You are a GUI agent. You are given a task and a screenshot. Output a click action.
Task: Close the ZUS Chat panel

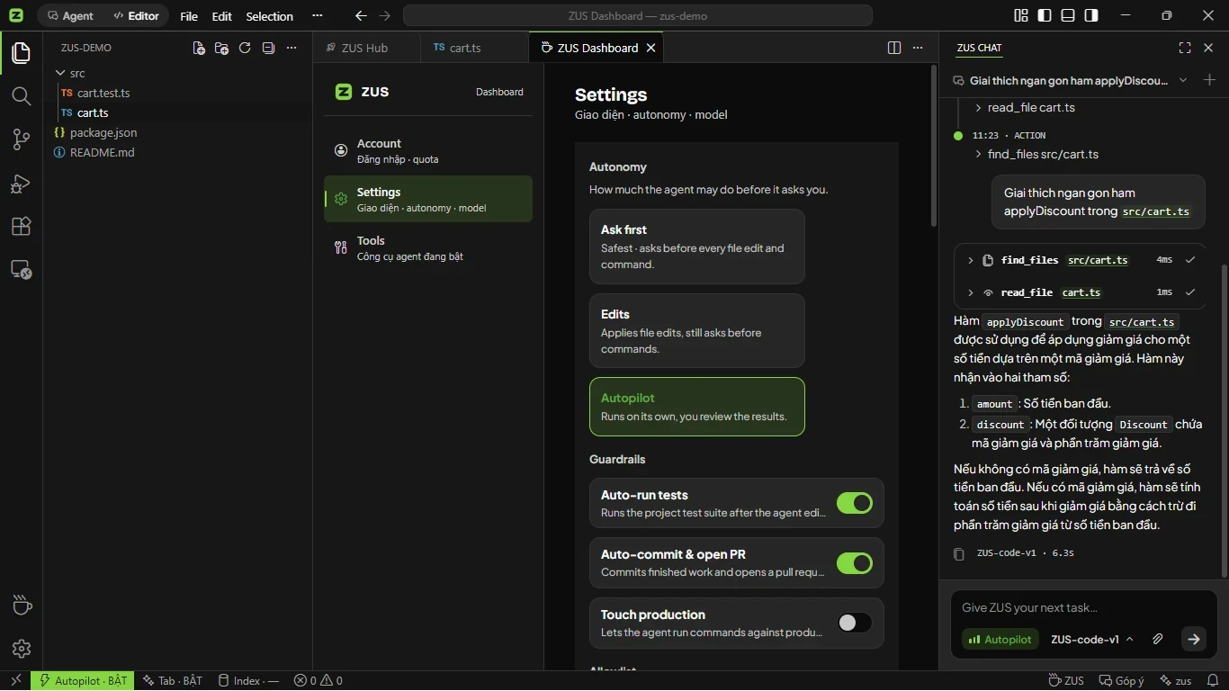click(x=1209, y=48)
